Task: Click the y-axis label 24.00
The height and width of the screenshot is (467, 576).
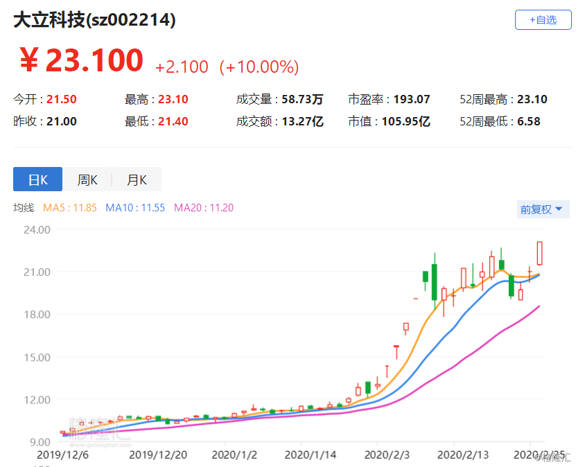Action: coord(37,230)
